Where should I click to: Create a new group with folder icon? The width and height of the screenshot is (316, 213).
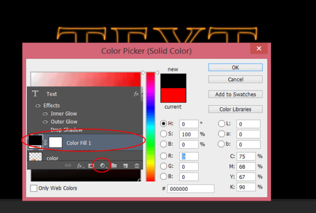pyautogui.click(x=114, y=166)
